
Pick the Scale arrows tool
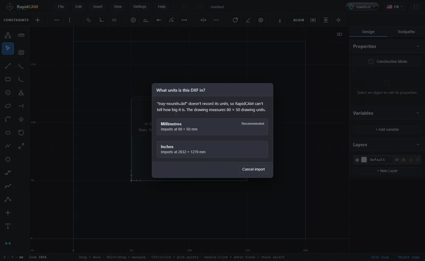[x=21, y=146]
